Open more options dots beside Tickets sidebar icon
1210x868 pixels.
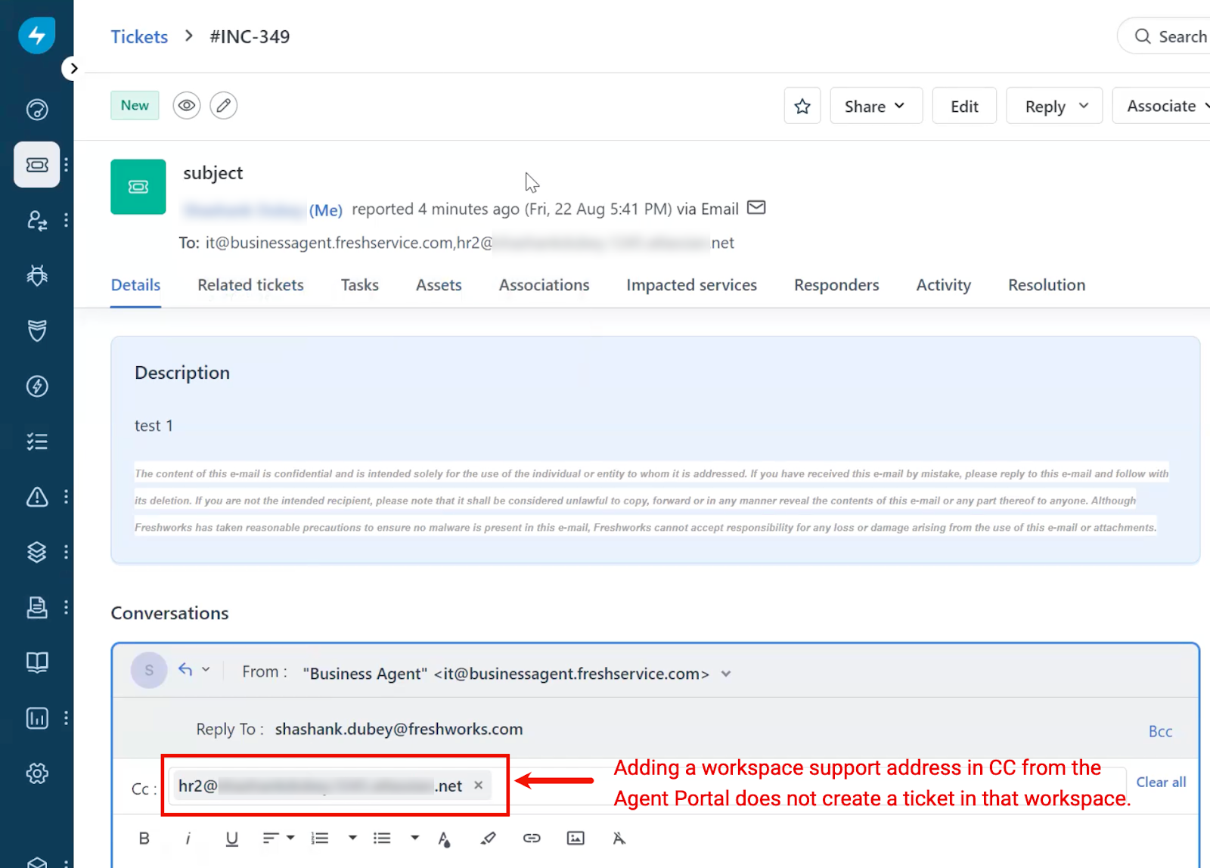tap(67, 164)
